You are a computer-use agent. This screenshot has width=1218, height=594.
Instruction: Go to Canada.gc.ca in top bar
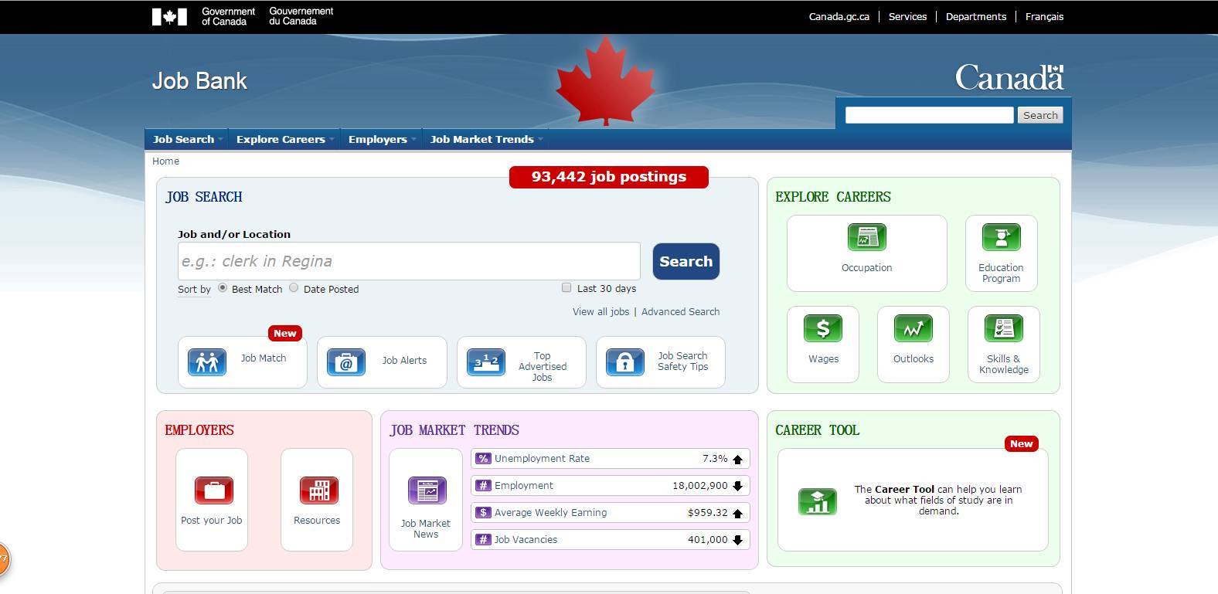(839, 16)
